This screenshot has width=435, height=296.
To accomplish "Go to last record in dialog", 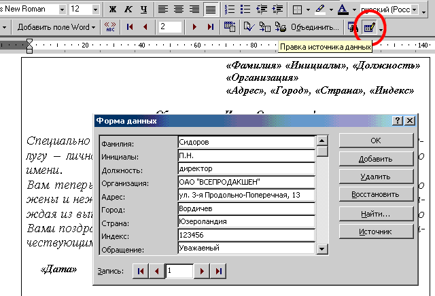I will pyautogui.click(x=218, y=271).
